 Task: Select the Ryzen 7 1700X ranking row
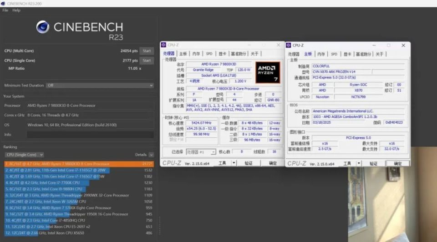(79, 208)
